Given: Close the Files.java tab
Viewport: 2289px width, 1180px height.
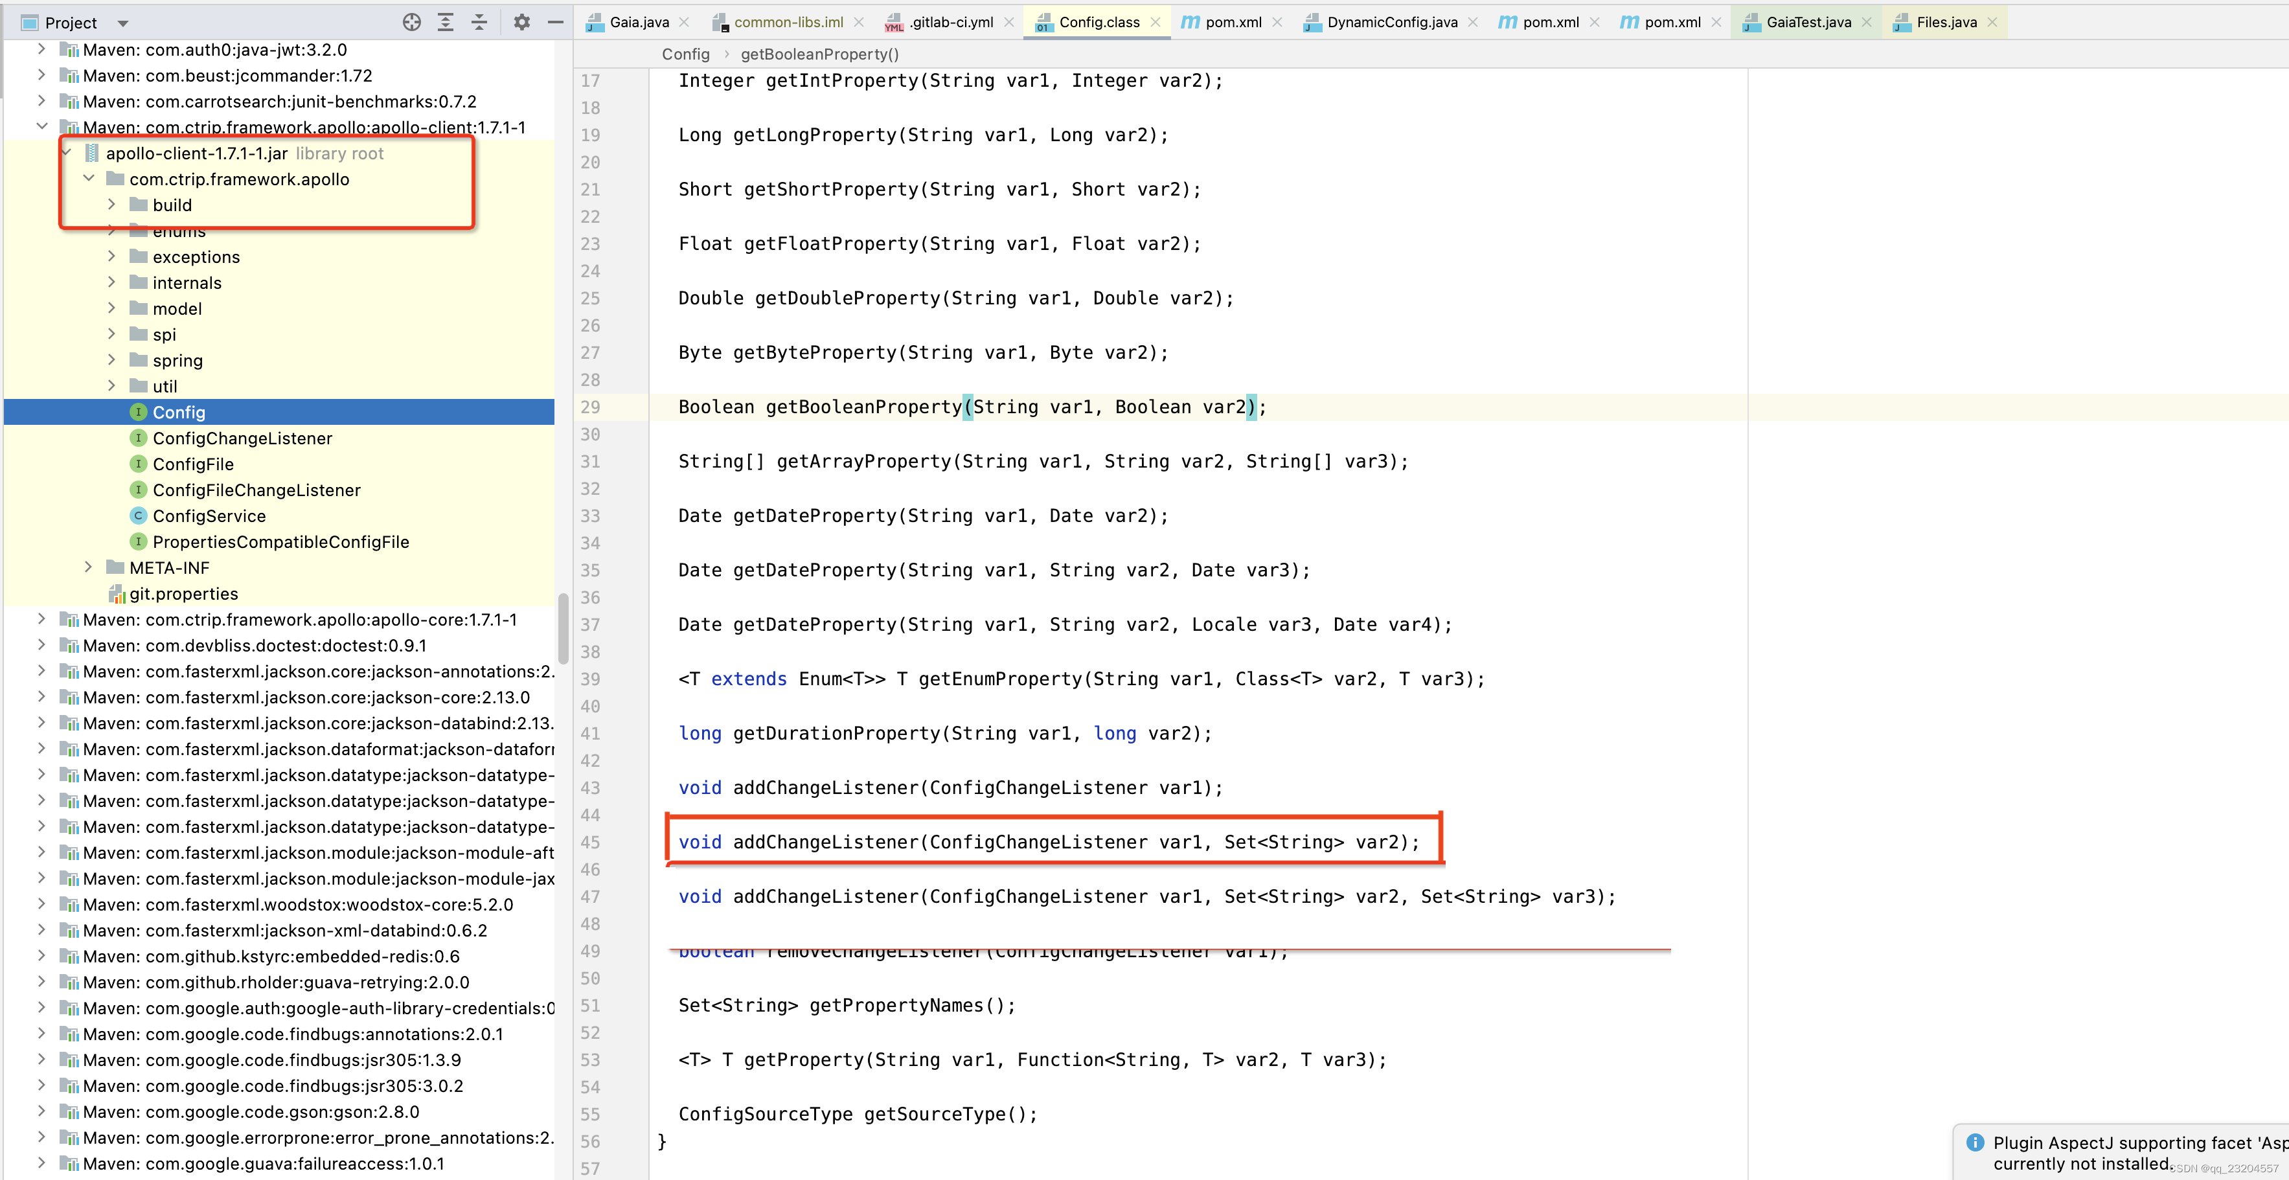Looking at the screenshot, I should click(x=1992, y=22).
